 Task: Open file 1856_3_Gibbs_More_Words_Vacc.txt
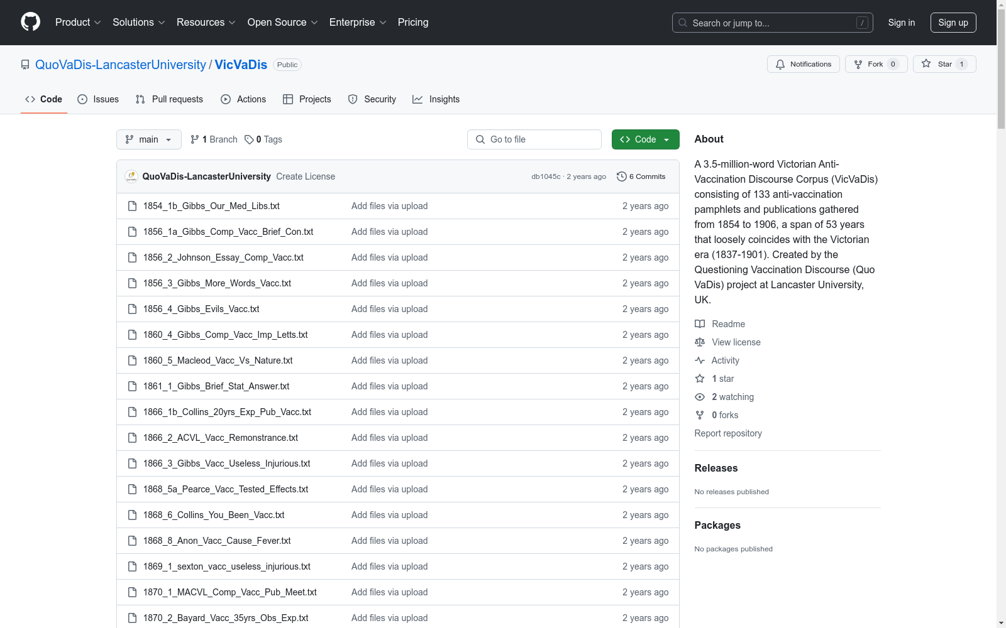217,283
